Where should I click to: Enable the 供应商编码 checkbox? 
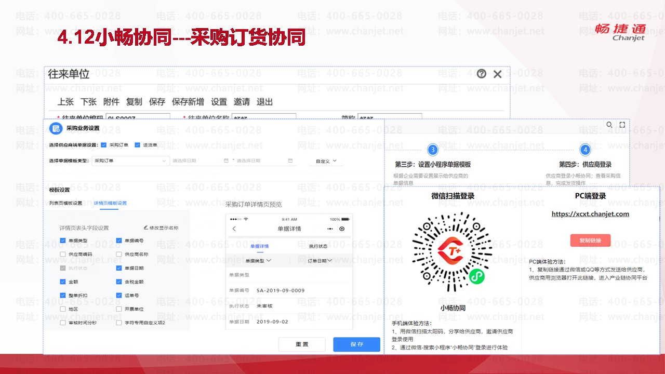point(63,255)
